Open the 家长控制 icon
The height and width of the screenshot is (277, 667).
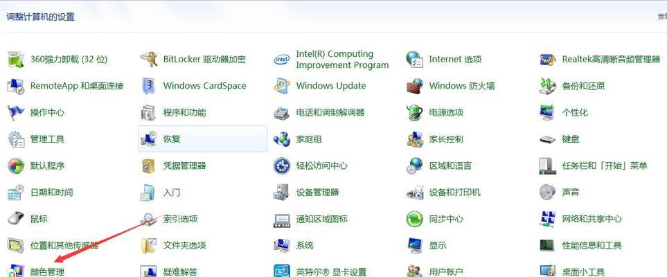(415, 139)
